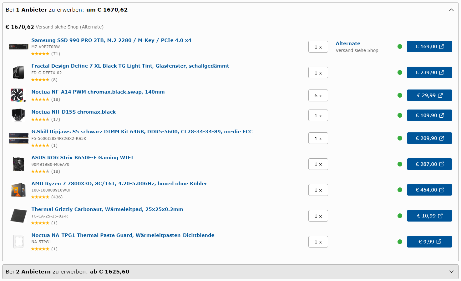Click the total '€ 1670,62' above the item list
This screenshot has height=281, width=461.
(x=20, y=27)
